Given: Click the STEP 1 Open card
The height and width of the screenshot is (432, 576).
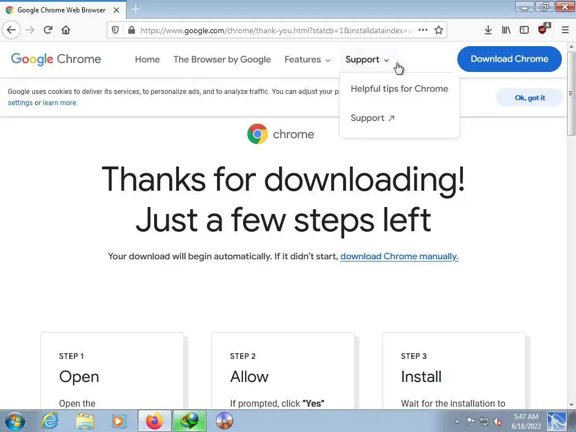Looking at the screenshot, I should pyautogui.click(x=112, y=371).
